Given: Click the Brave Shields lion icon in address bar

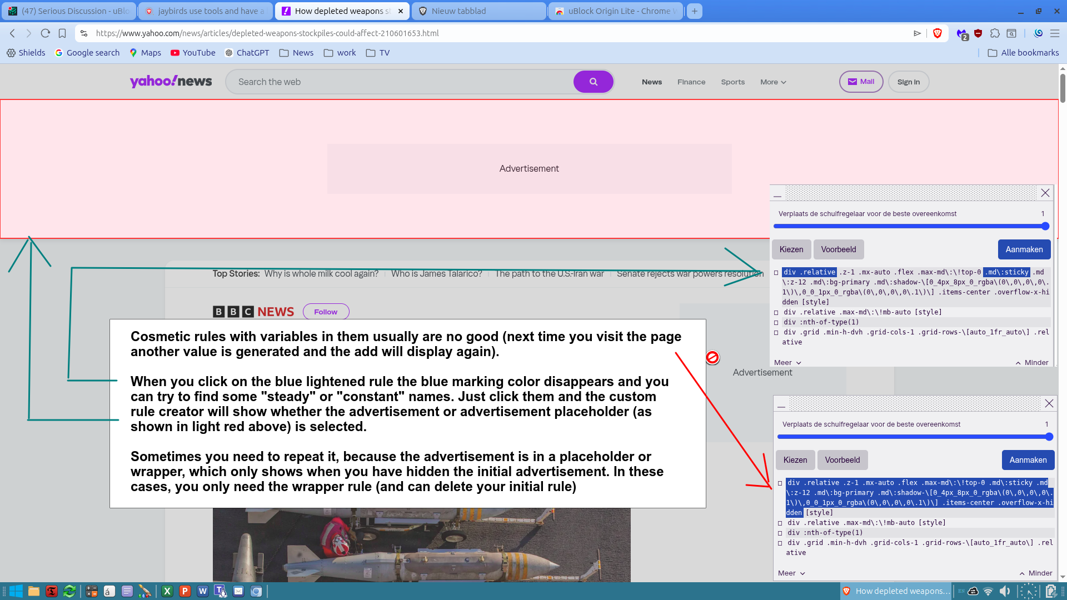Looking at the screenshot, I should coord(938,33).
